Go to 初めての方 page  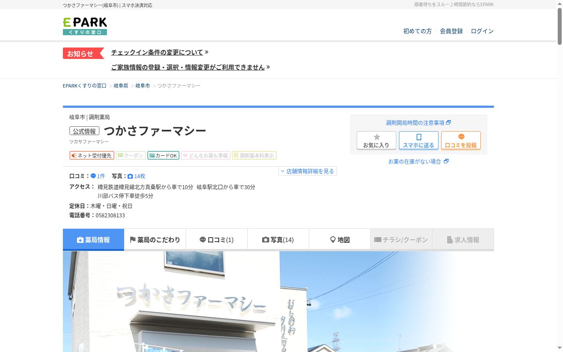(x=417, y=31)
